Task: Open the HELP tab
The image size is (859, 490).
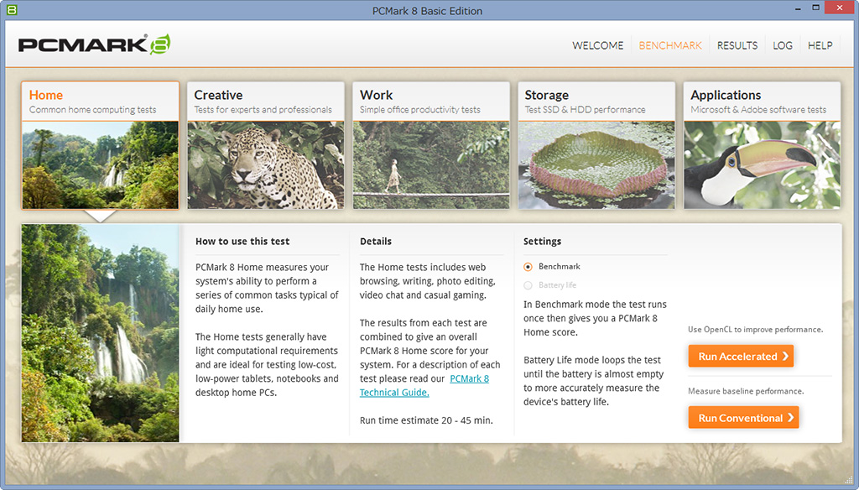Action: (820, 45)
